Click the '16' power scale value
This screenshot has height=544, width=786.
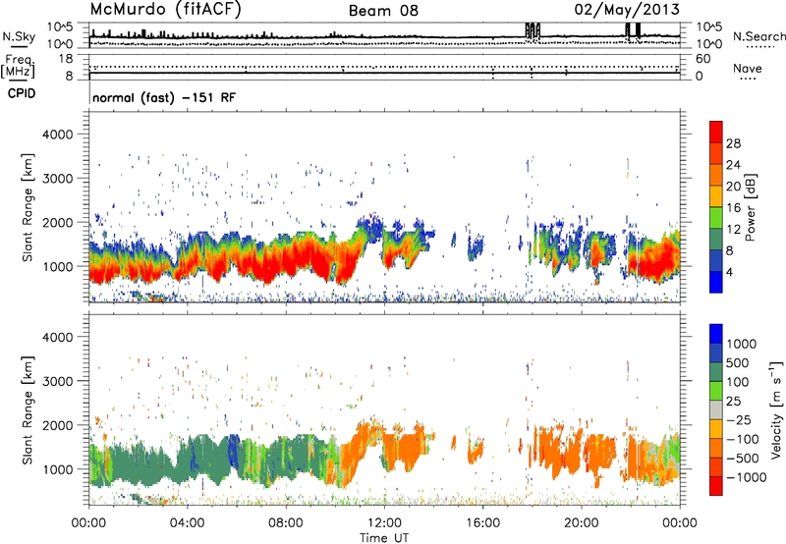733,208
